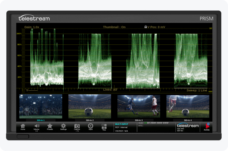The height and width of the screenshot is (151, 228).
Task: Click the SDI-In 1 label
Action: coord(41,120)
